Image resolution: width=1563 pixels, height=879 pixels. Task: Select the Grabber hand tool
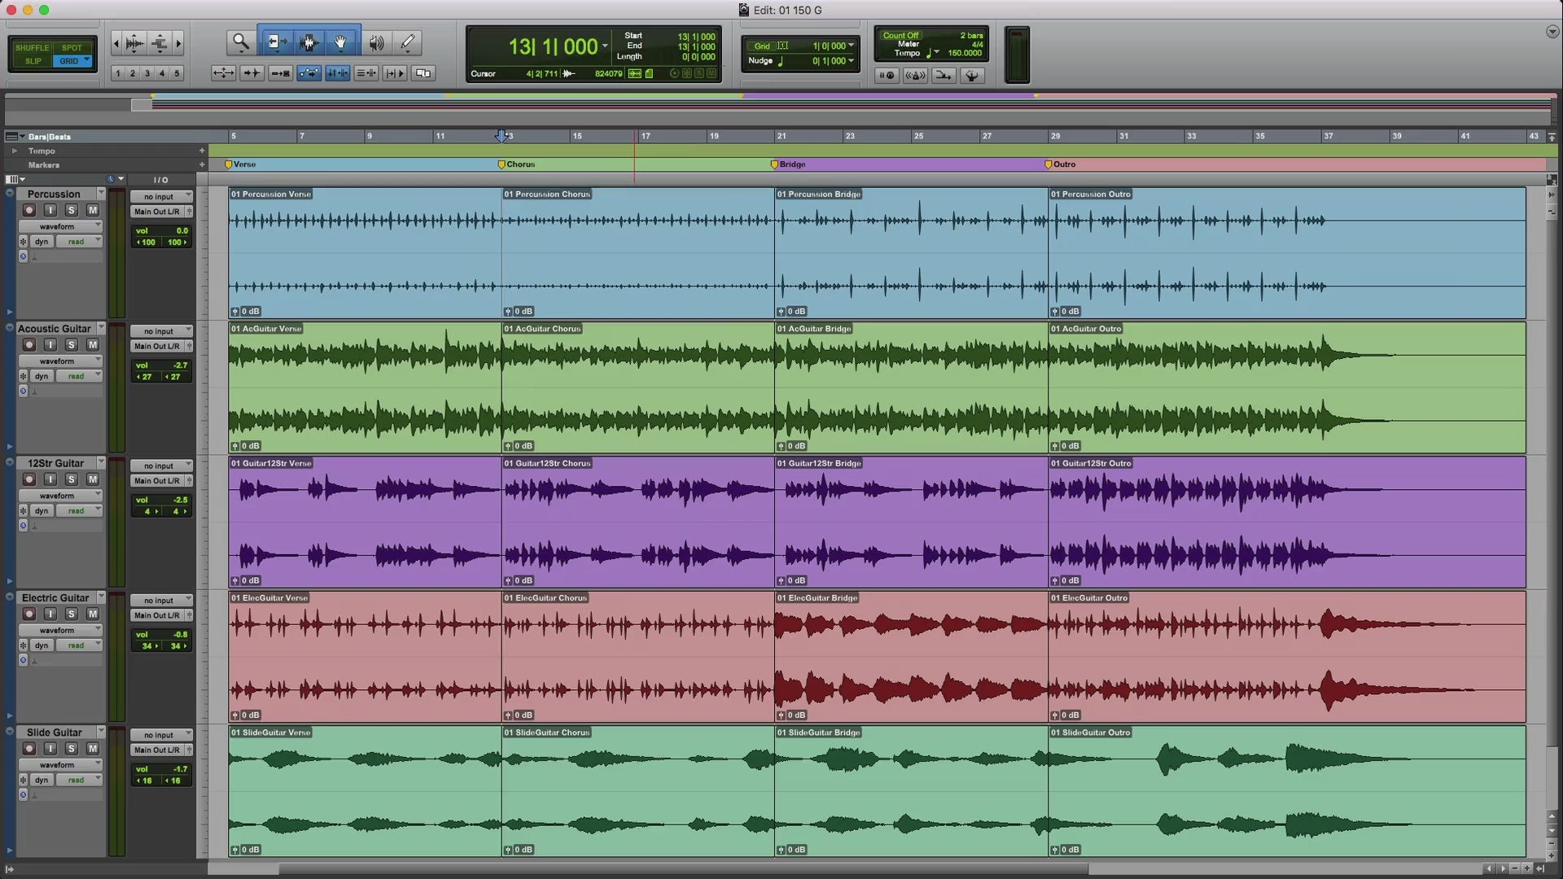pyautogui.click(x=341, y=42)
